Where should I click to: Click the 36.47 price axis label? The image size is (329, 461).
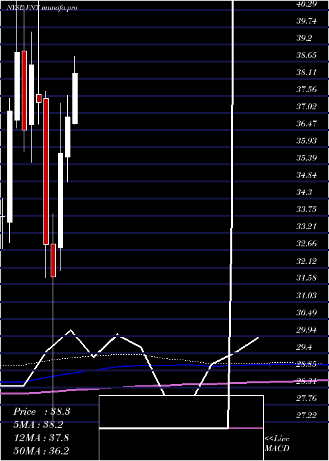coord(307,124)
